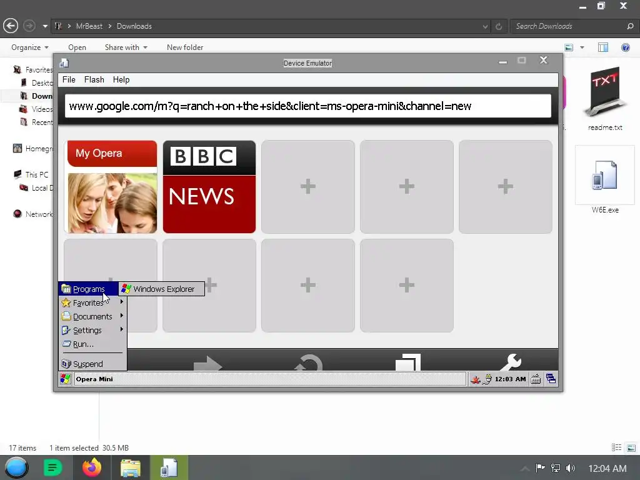Open the Share with dropdown in Explorer
Screen dimensions: 640x480
tap(126, 47)
